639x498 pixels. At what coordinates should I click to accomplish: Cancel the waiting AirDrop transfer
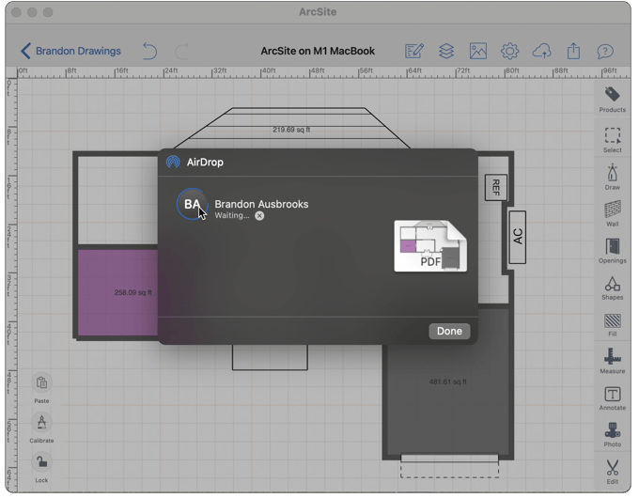pyautogui.click(x=259, y=216)
